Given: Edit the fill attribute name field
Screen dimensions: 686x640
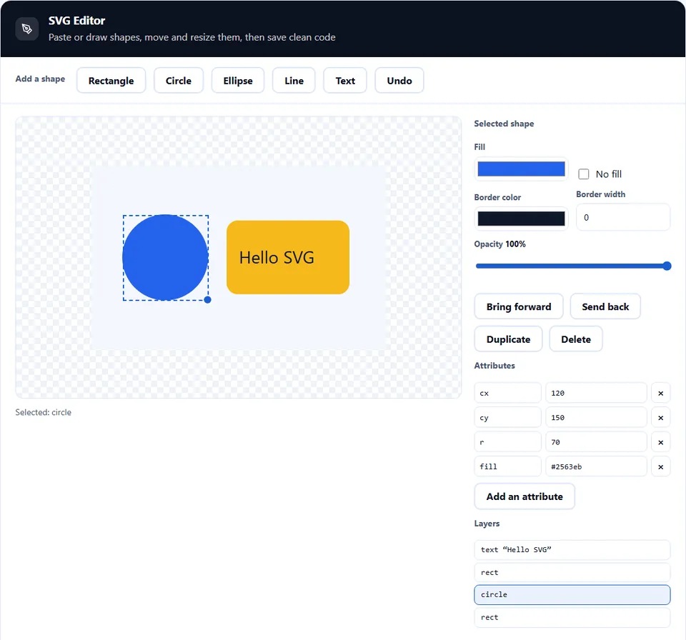Looking at the screenshot, I should click(507, 466).
